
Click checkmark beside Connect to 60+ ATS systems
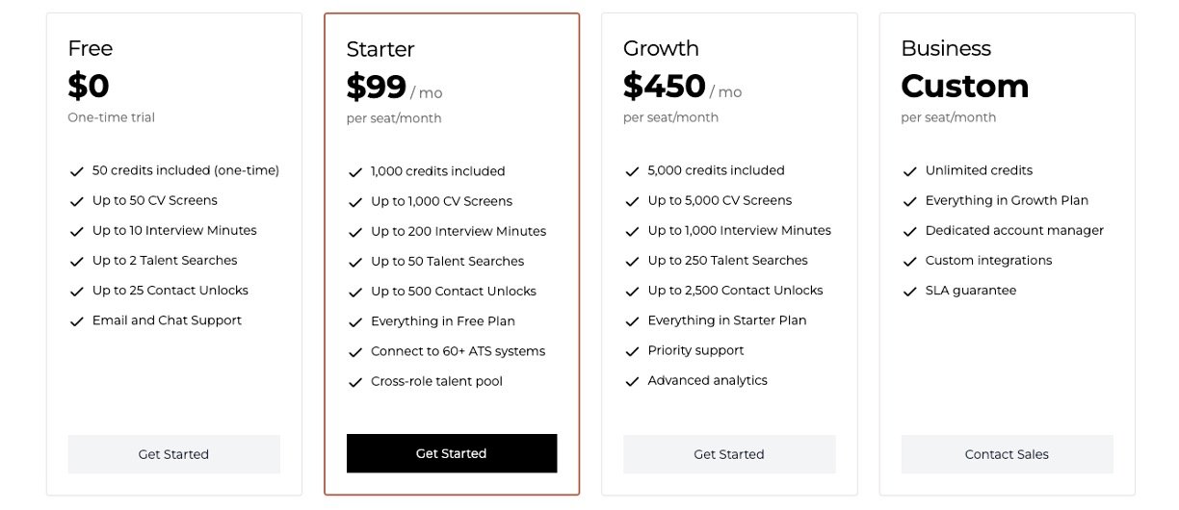tap(355, 352)
